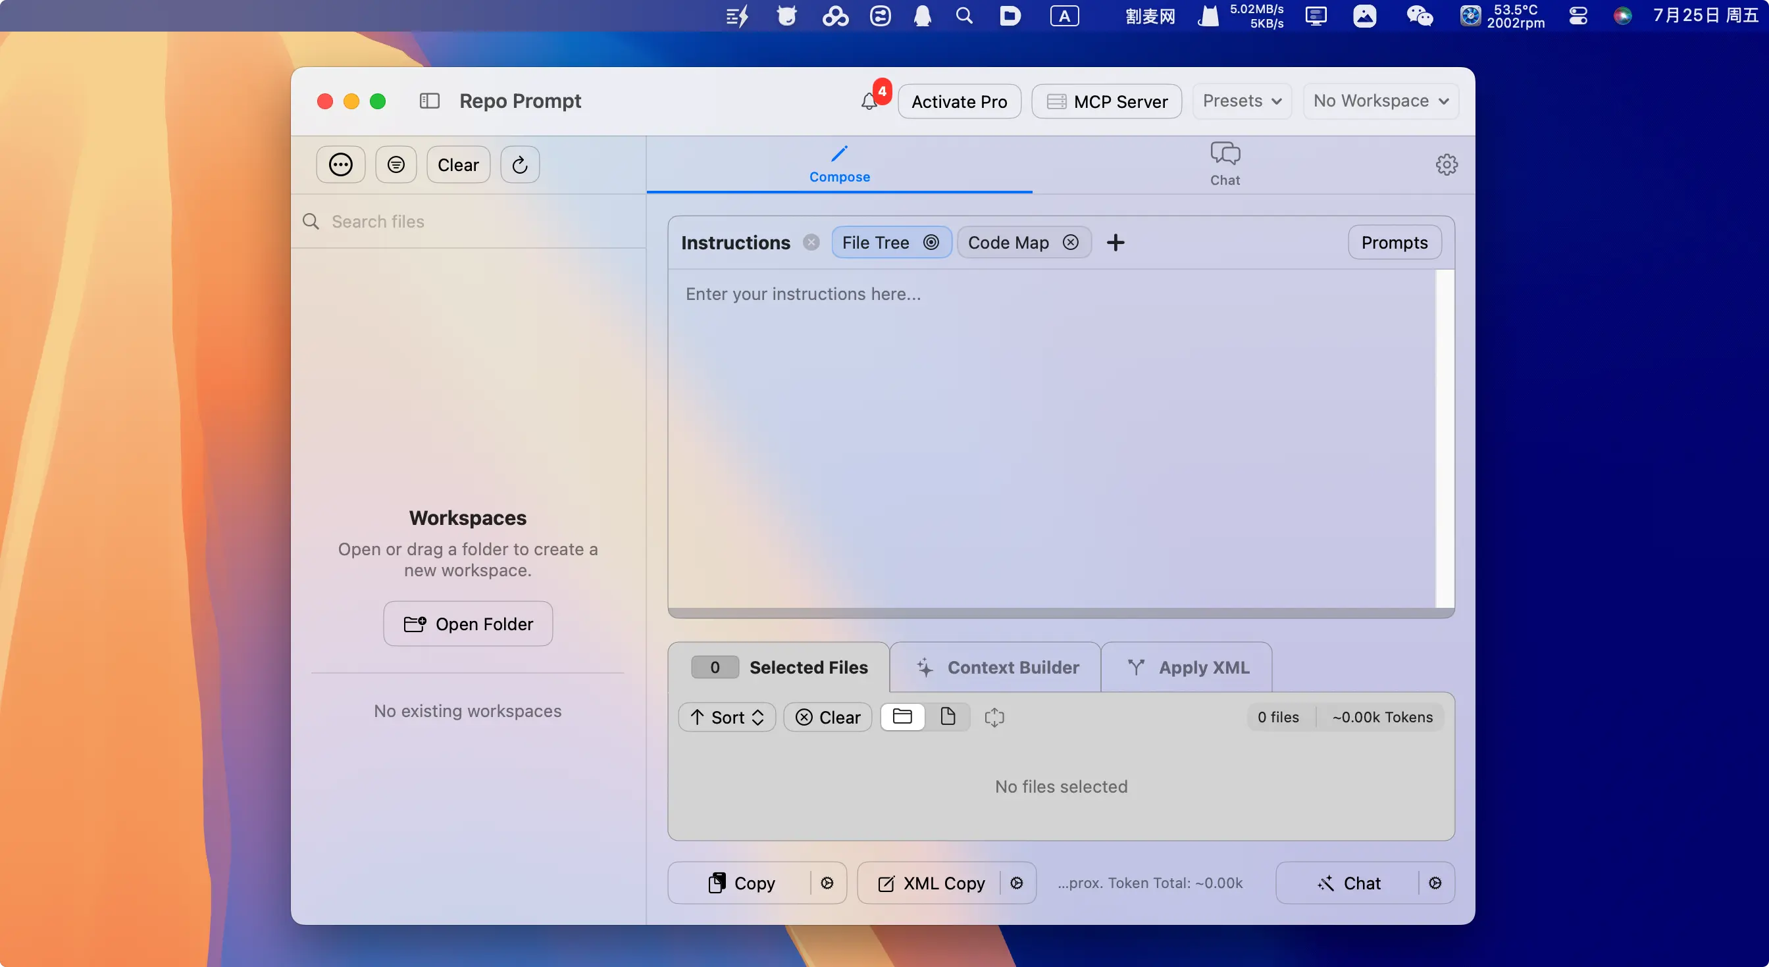The image size is (1769, 967).
Task: Expand the Presets dropdown
Action: coord(1242,101)
